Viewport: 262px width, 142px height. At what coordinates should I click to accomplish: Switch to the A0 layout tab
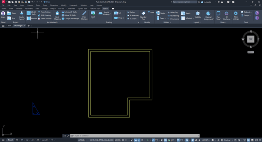point(17,140)
